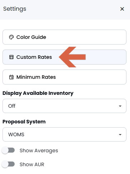Screen dimensions: 130x174
Task: Click the Color Guide palette icon
Action: click(11, 37)
